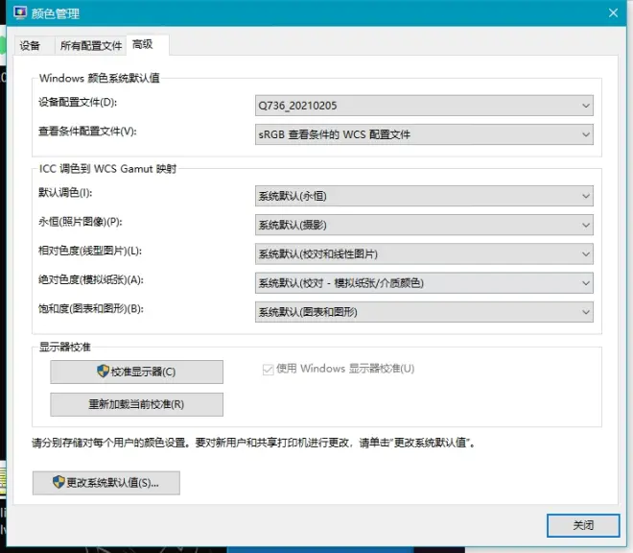The height and width of the screenshot is (553, 633).
Task: Click the Color Management monitor icon in title bar
Action: click(x=20, y=12)
